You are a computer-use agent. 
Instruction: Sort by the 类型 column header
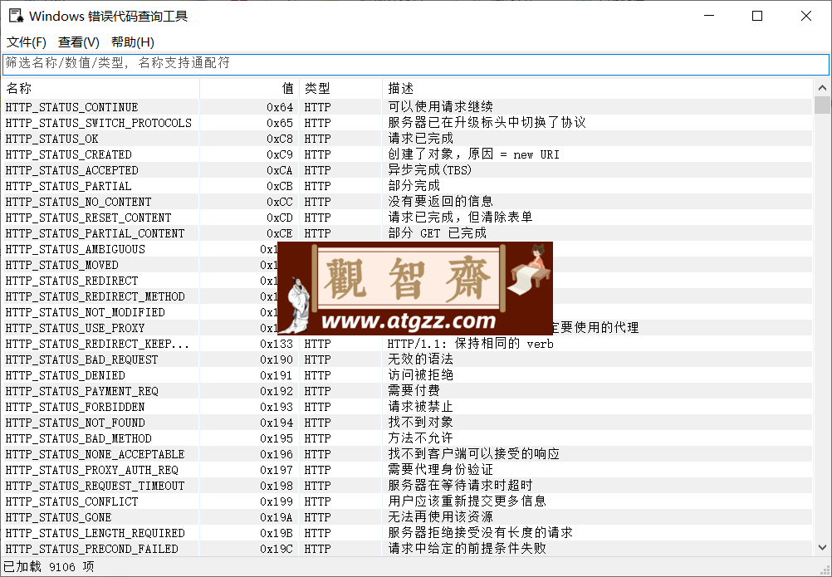(x=340, y=89)
